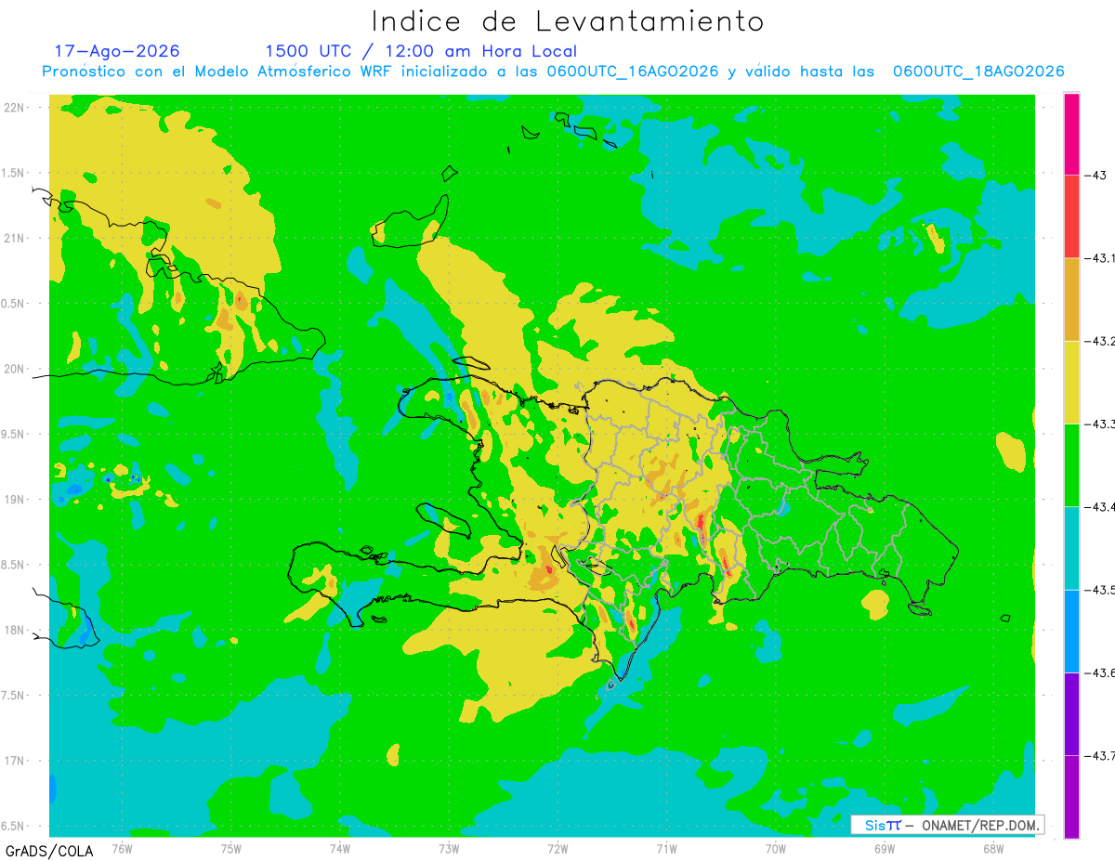This screenshot has width=1115, height=861.
Task: Click the "74W" longitude axis label
Action: 340,847
